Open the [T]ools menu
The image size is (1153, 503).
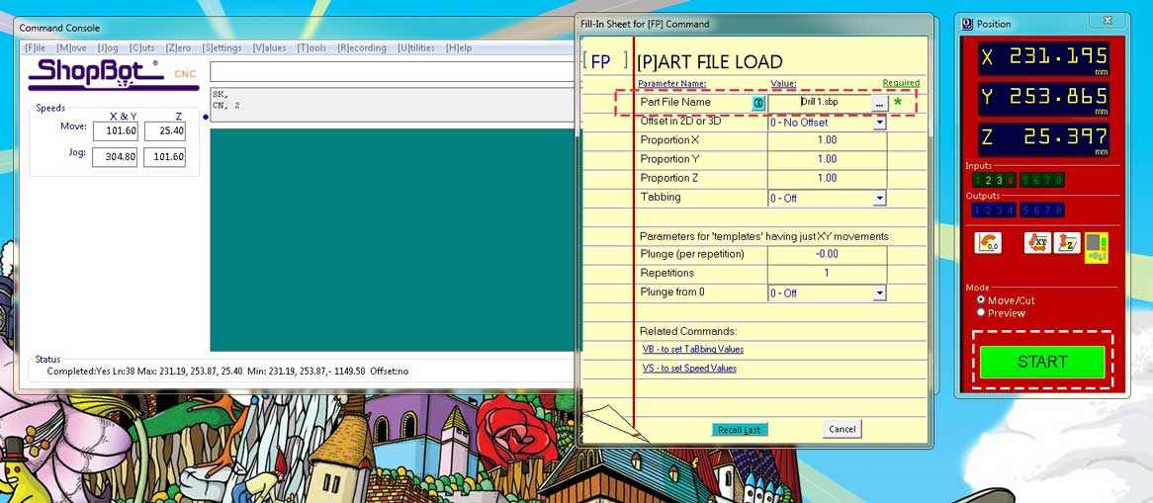click(x=311, y=47)
